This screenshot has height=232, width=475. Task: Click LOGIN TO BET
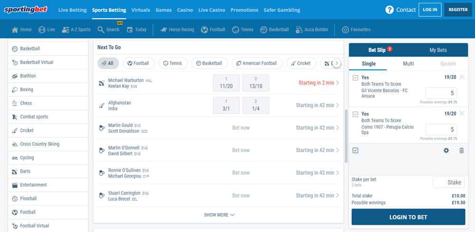pyautogui.click(x=408, y=217)
